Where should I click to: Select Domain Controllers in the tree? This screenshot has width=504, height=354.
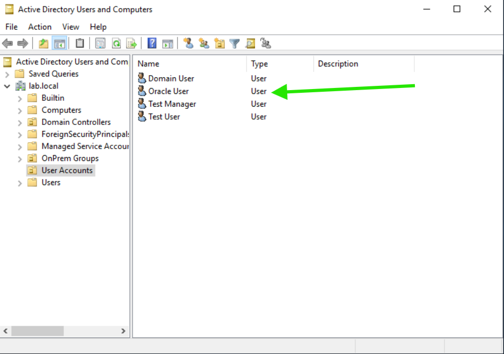(x=76, y=122)
